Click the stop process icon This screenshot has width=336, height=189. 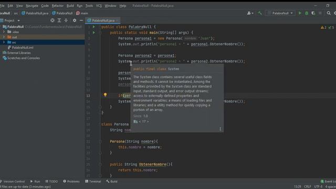click(320, 13)
